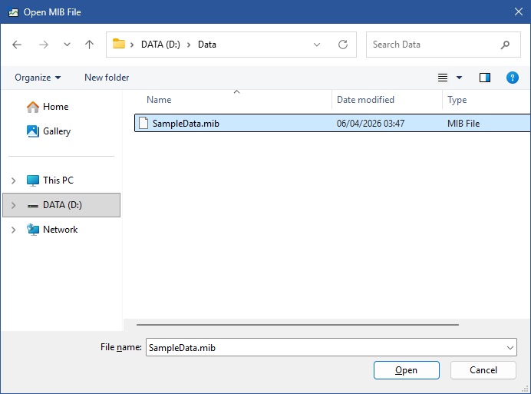Viewport: 531px width, 394px height.
Task: Select the SampleData.mib file
Action: 185,123
